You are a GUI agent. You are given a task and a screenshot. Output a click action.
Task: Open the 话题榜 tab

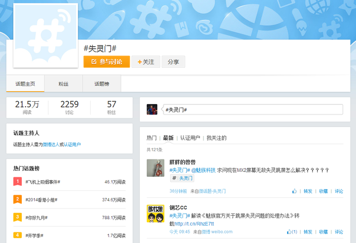[102, 84]
